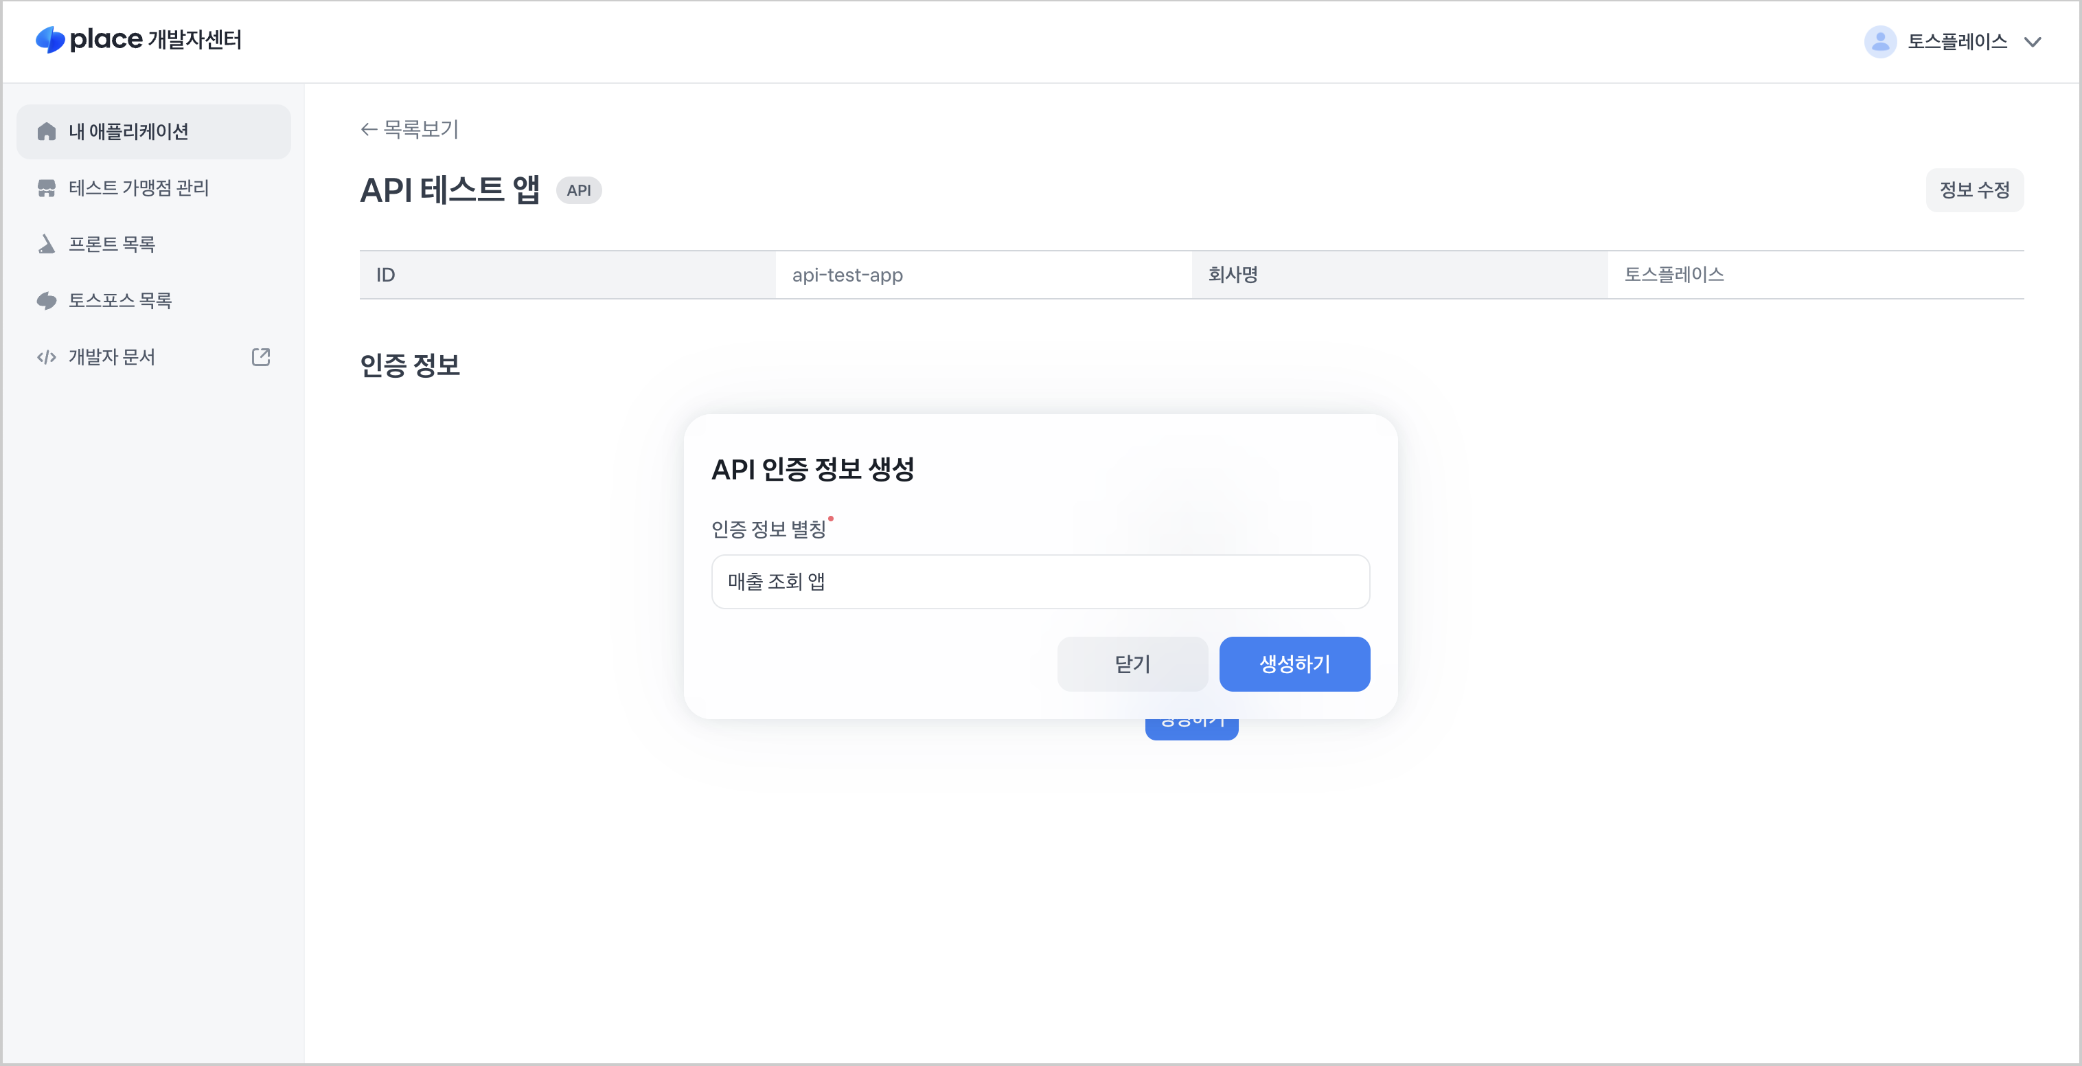Click the 목록보기 link
Image resolution: width=2082 pixels, height=1066 pixels.
(x=420, y=129)
